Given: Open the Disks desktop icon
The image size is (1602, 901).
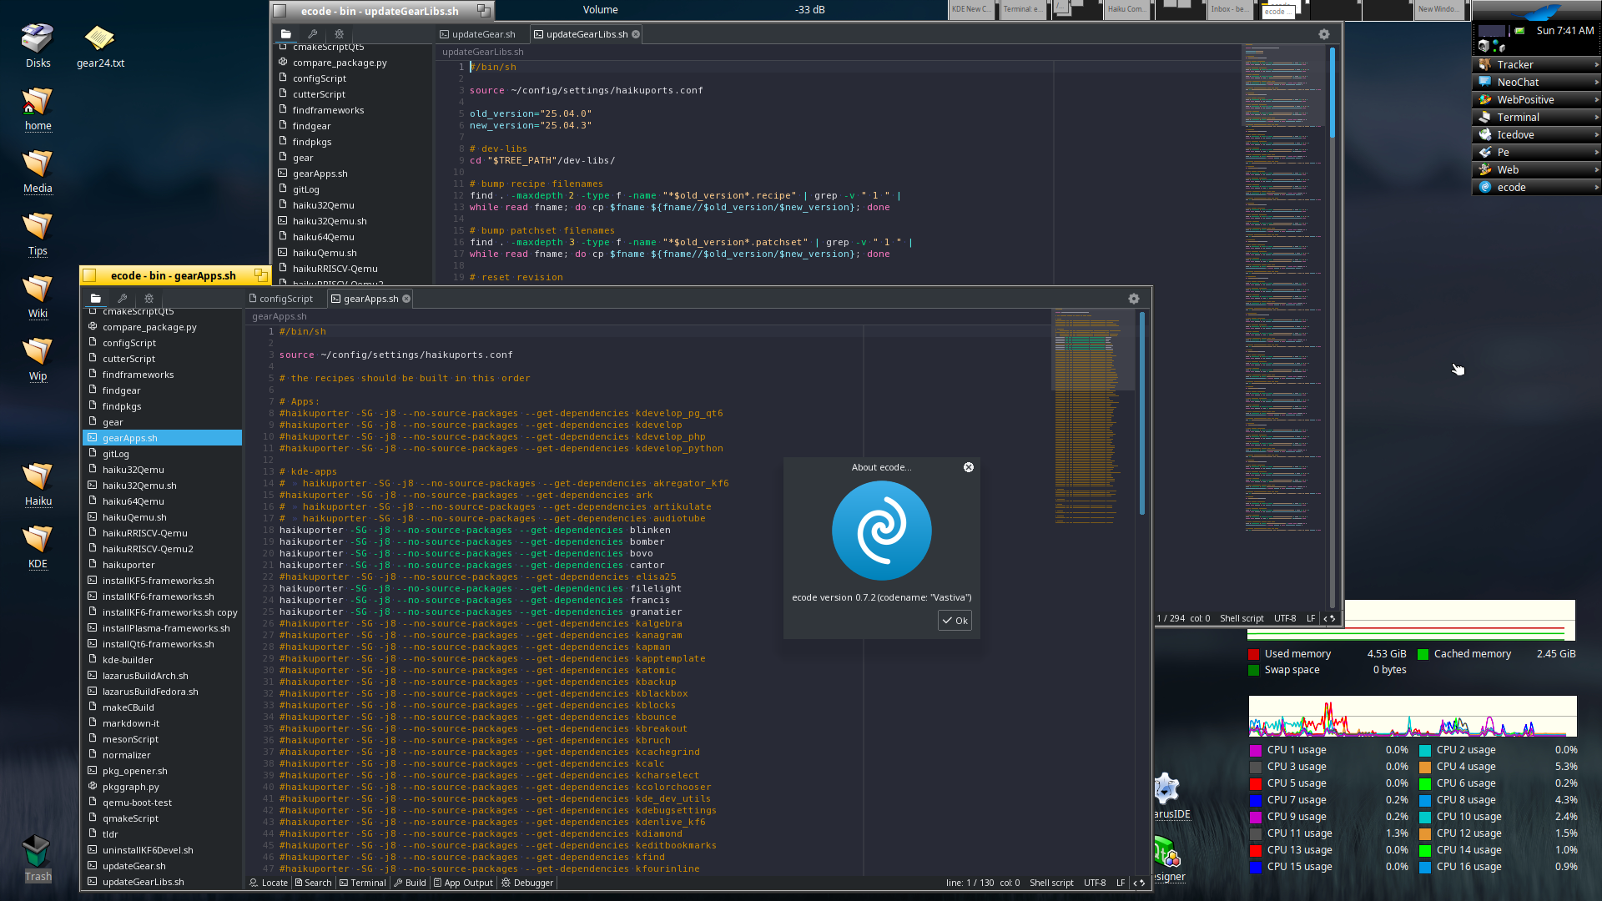Looking at the screenshot, I should click(x=38, y=46).
